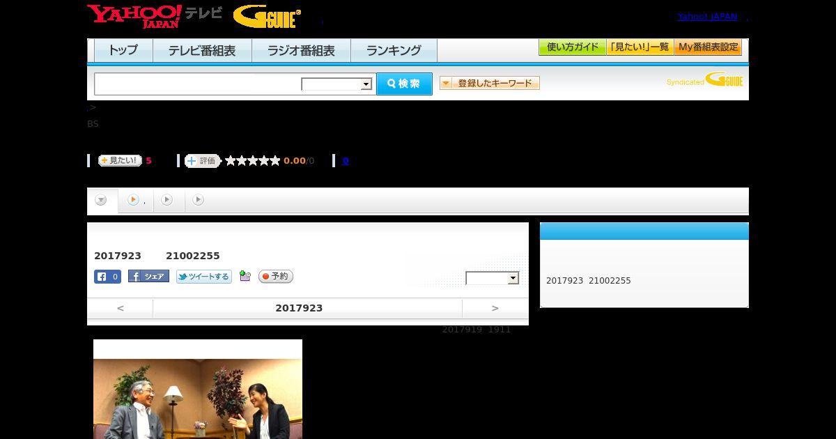Switch to the ランキング tab

click(394, 50)
